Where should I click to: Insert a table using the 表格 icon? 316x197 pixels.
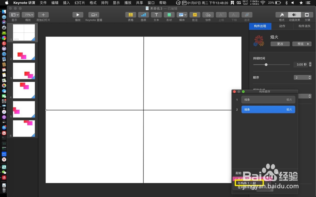pos(131,15)
